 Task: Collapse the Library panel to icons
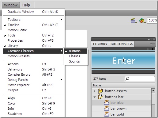coord(149,39)
